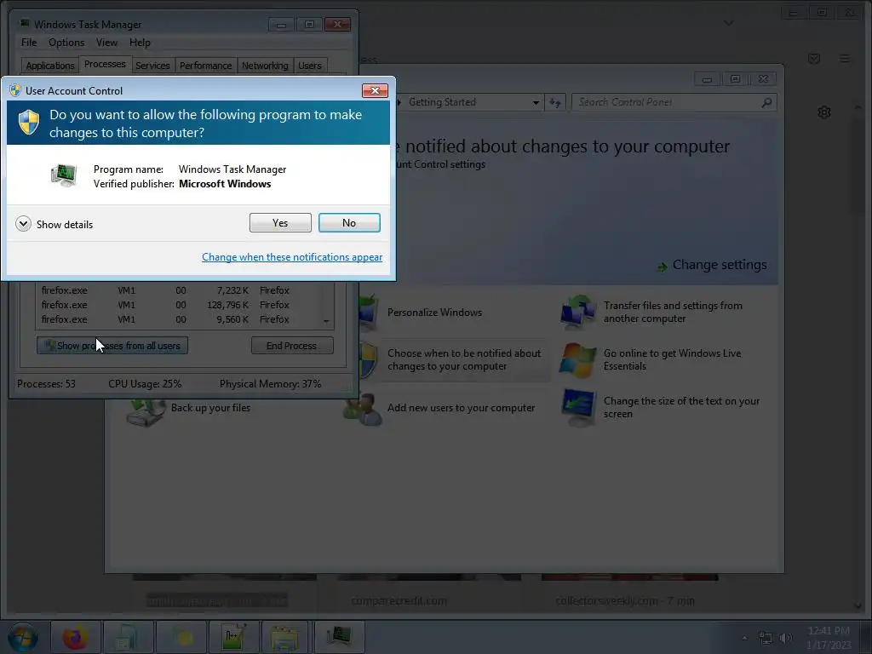Click Change settings link in Control Panel
Image resolution: width=872 pixels, height=654 pixels.
(720, 265)
